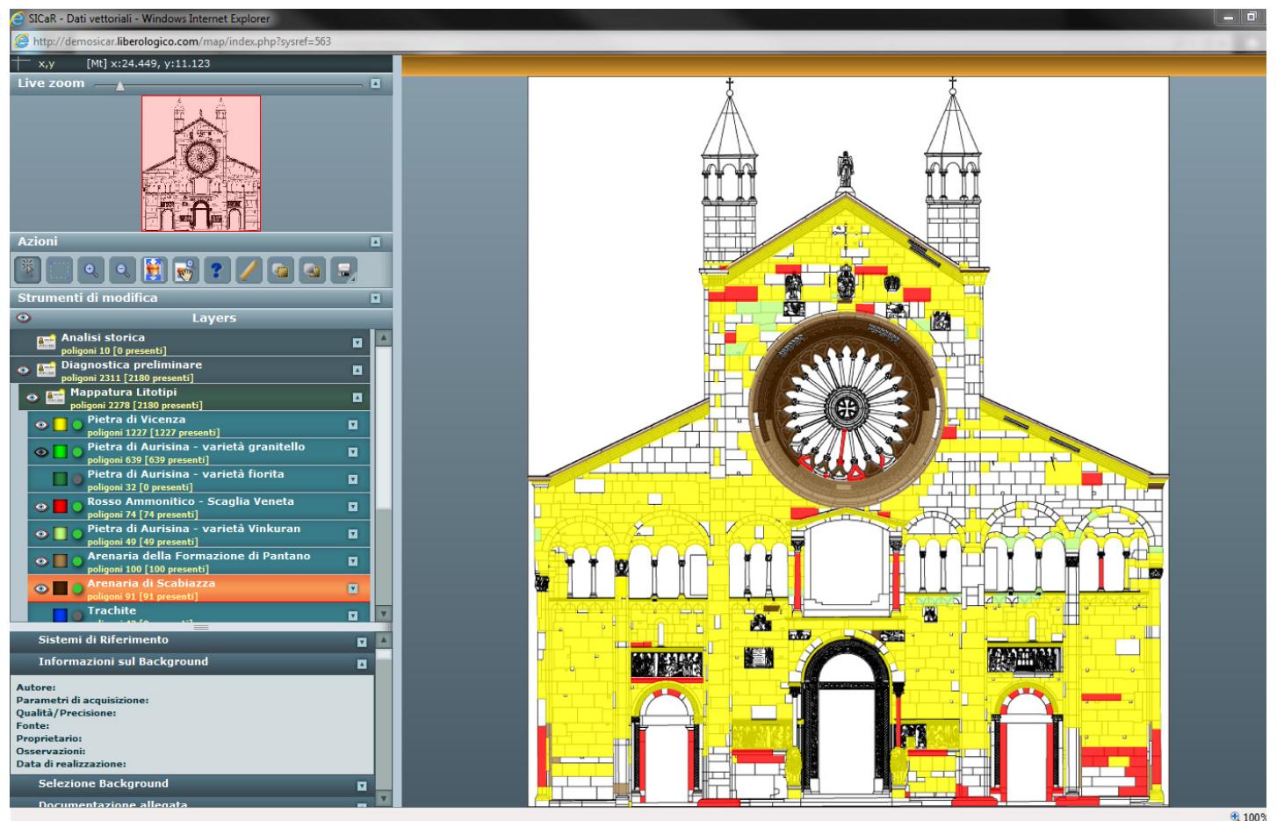The width and height of the screenshot is (1277, 821).
Task: Select the pointer tool in Azioni toolbar
Action: tap(28, 270)
